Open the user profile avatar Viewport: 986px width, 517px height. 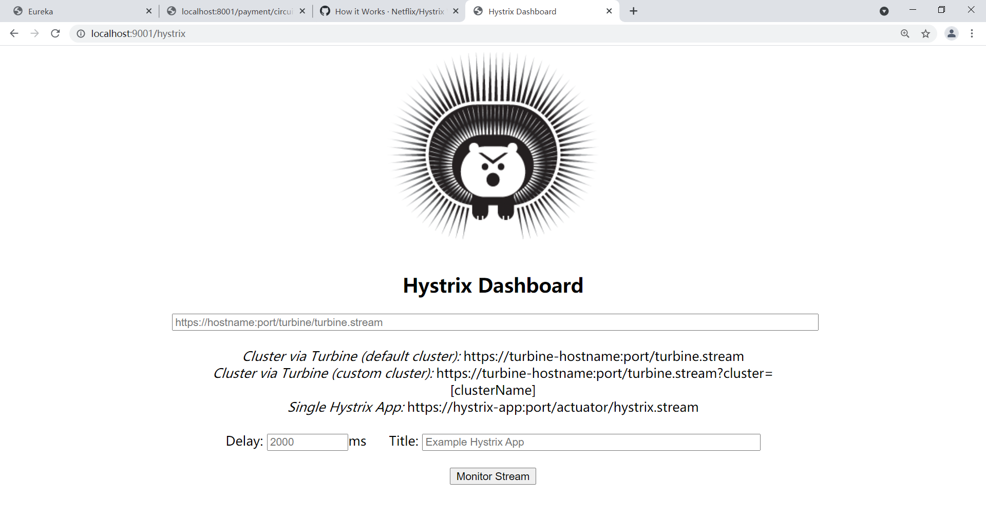point(952,33)
